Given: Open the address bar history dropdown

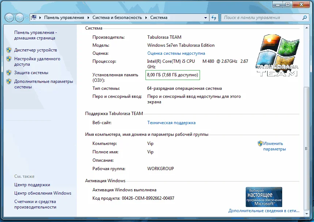Looking at the screenshot, I should [205, 18].
